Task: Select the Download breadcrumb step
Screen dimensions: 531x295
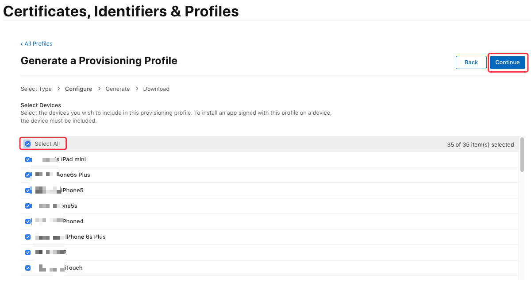Action: (x=156, y=89)
